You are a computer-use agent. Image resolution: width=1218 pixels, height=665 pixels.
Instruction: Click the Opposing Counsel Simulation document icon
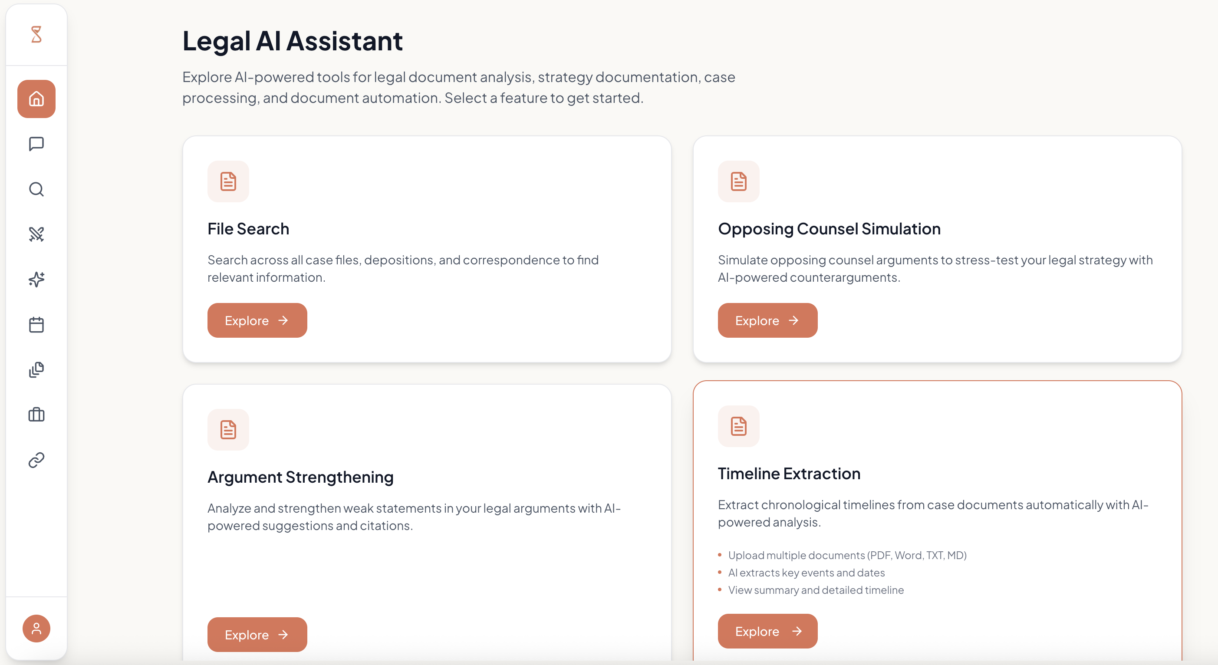pyautogui.click(x=738, y=181)
